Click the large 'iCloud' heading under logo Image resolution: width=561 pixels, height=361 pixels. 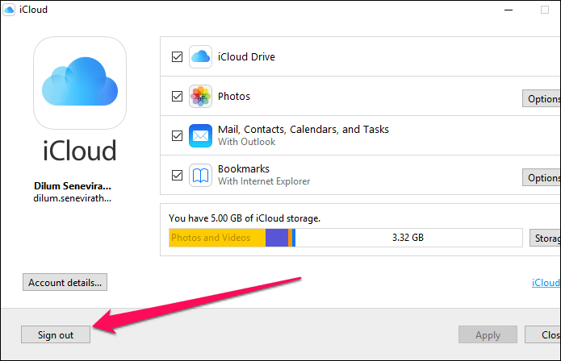point(79,151)
